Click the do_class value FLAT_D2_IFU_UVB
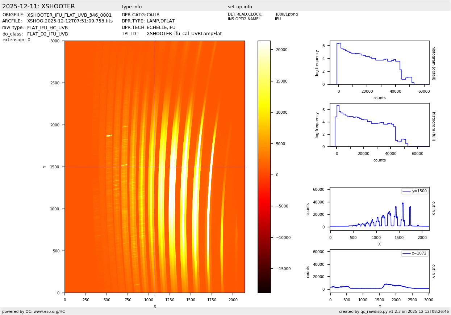The width and height of the screenshot is (451, 315). [x=47, y=34]
